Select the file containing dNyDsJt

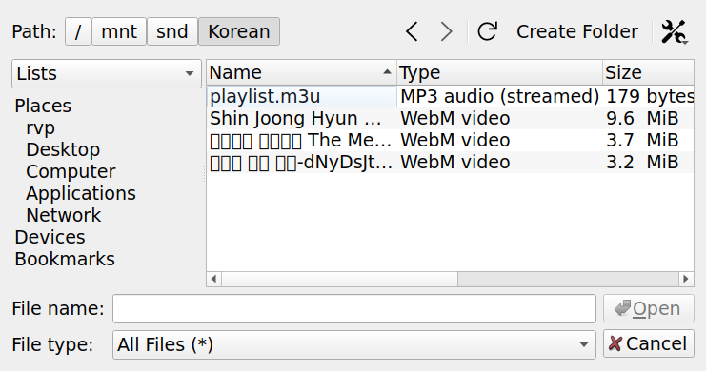tap(301, 163)
